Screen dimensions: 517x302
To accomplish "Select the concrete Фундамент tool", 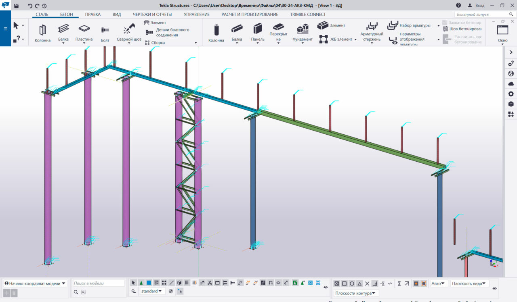I will 303,31.
